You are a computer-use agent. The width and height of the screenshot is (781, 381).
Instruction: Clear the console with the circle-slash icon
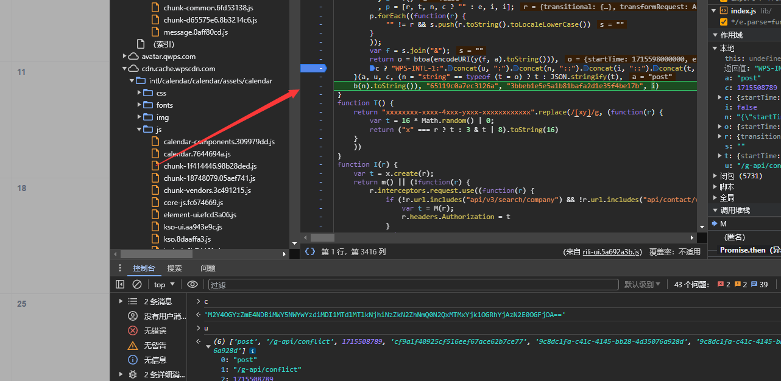137,284
